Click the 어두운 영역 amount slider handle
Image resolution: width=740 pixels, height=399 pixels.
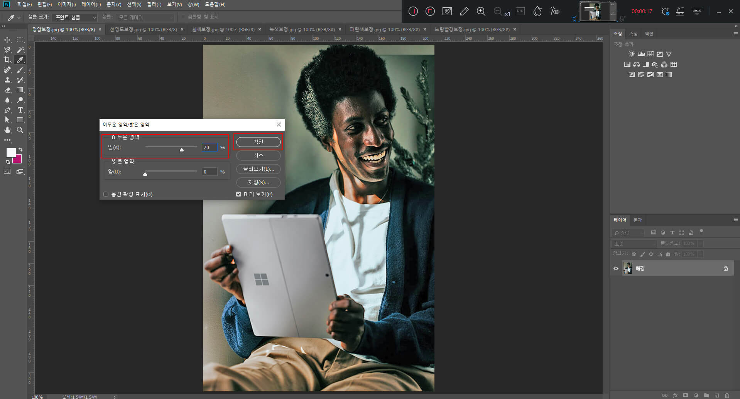(x=182, y=150)
